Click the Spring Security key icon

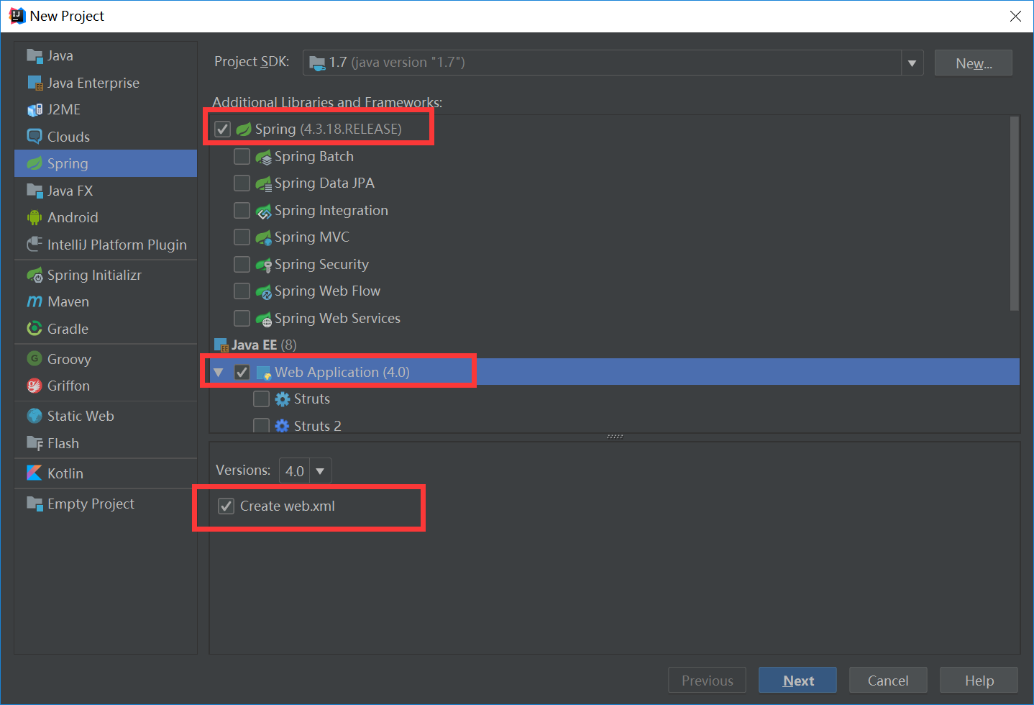pyautogui.click(x=264, y=265)
